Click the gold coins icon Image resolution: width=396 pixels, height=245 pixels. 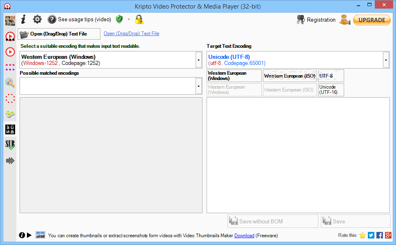pos(345,20)
